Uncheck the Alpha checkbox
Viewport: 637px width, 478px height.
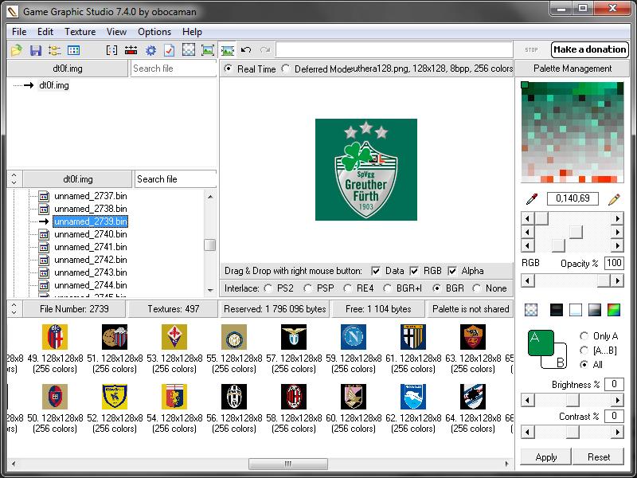pos(452,271)
